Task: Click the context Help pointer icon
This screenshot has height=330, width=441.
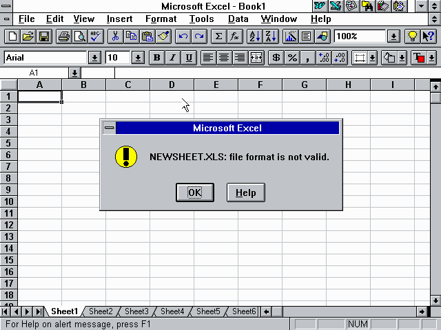Action: click(x=429, y=36)
